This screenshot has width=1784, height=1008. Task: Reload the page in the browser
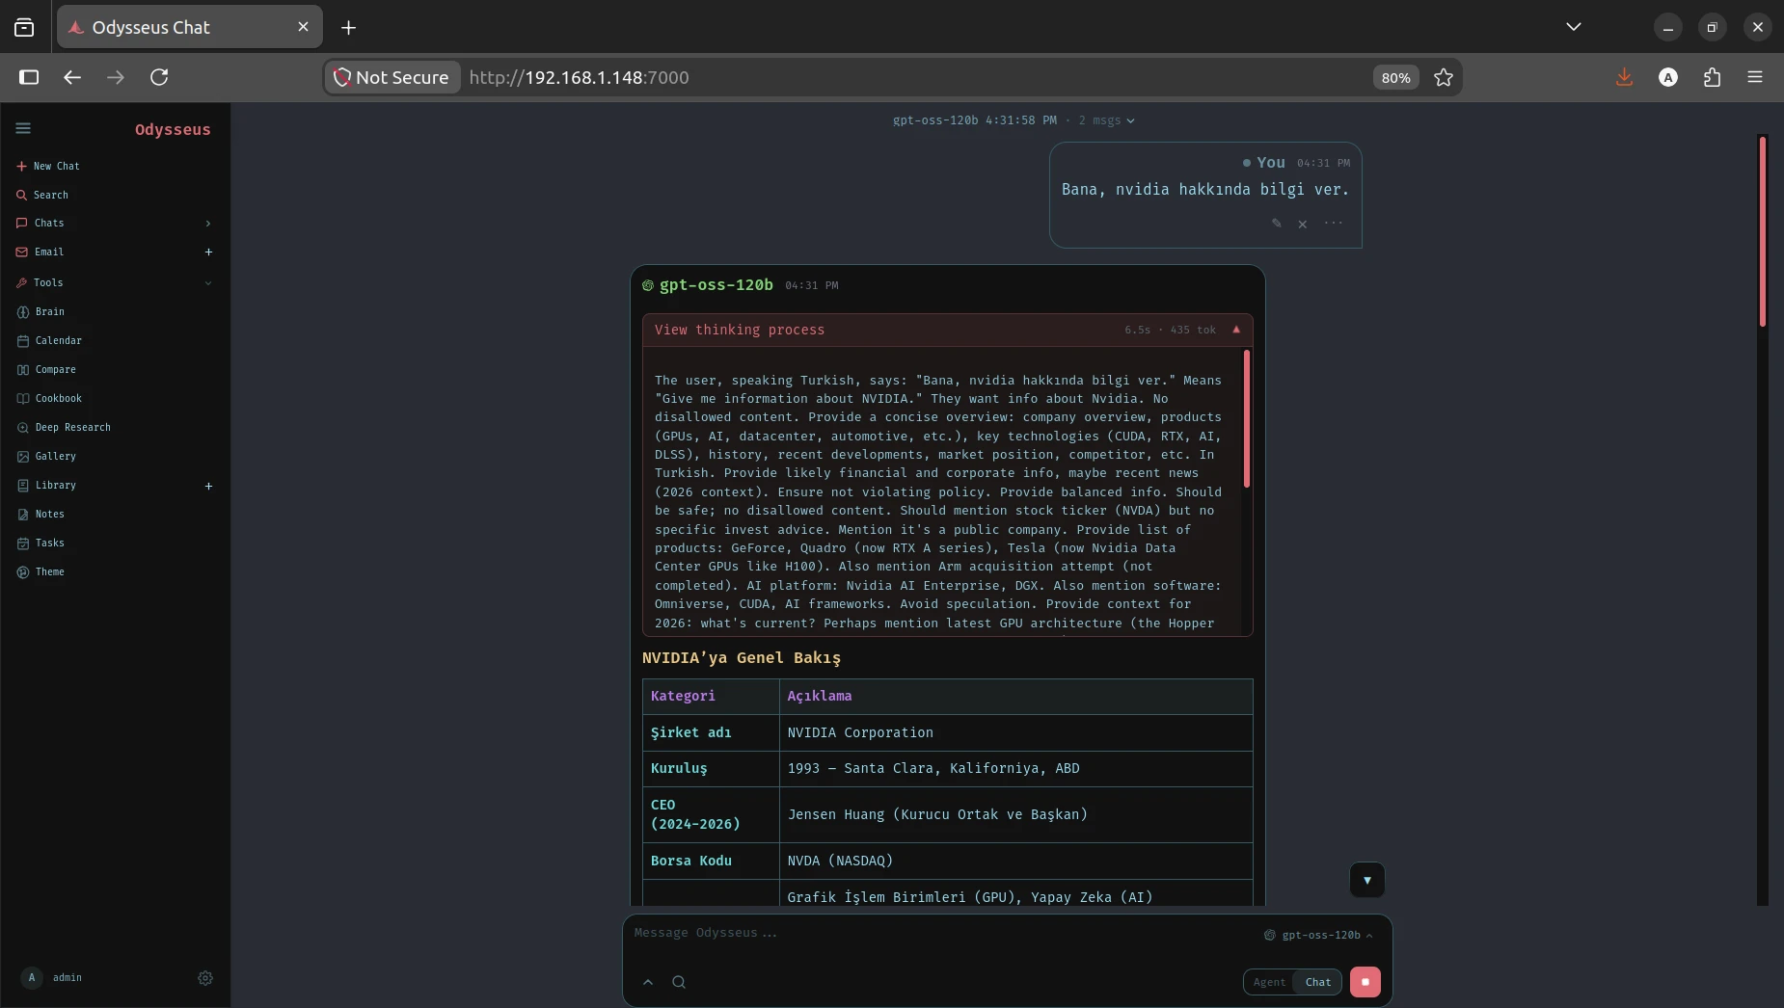pos(159,77)
